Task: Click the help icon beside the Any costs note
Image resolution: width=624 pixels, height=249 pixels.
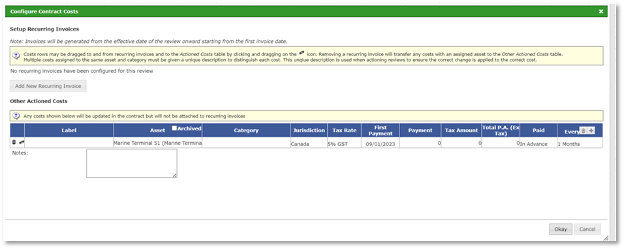Action: (16, 116)
